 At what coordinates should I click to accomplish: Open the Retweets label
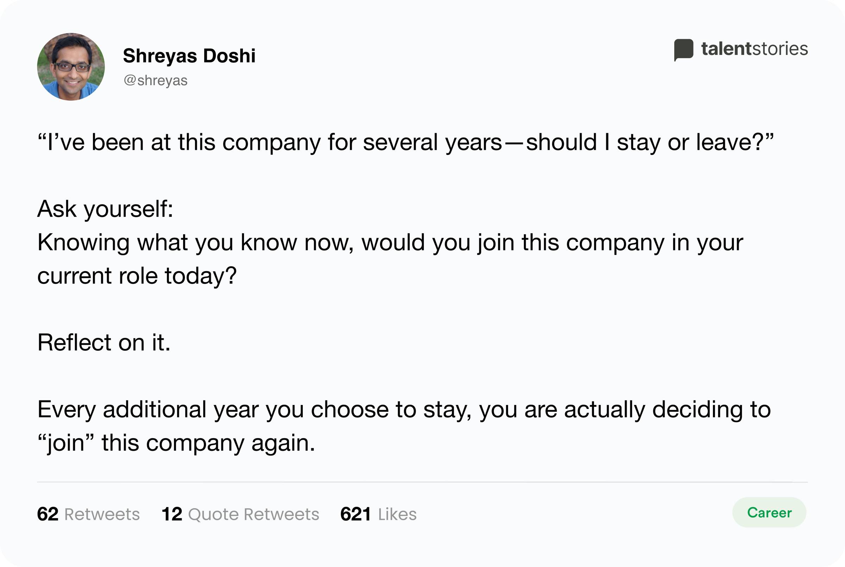pyautogui.click(x=102, y=514)
